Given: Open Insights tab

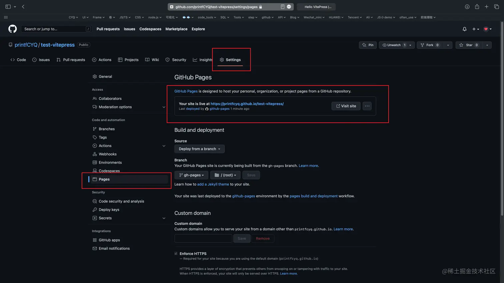Looking at the screenshot, I should point(203,60).
